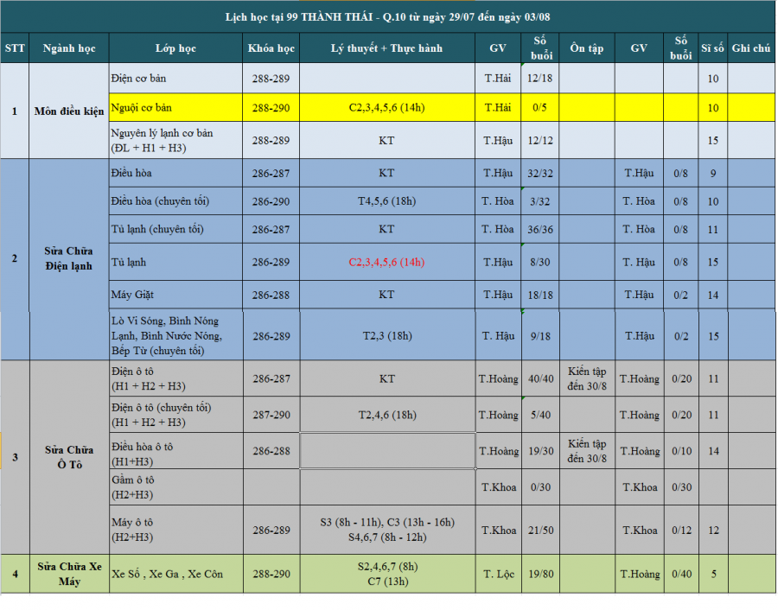Click the "Điện cơ bản" class cell
778x610 pixels.
coord(175,79)
